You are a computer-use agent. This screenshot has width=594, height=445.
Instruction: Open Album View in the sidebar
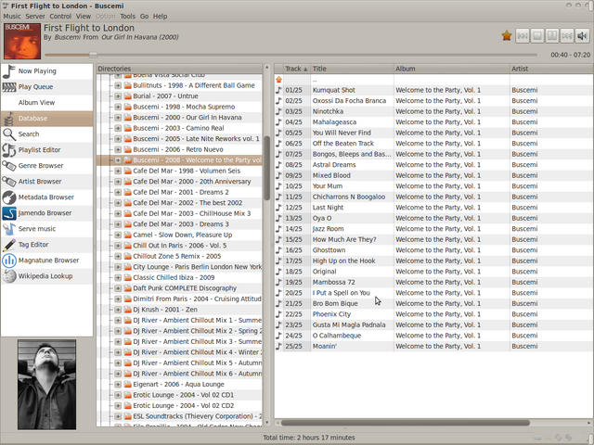tap(47, 103)
